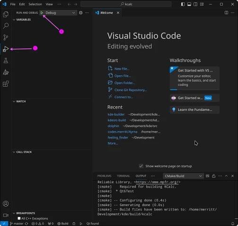Launch target with status bar play icon
The height and width of the screenshot is (226, 238).
click(81, 224)
